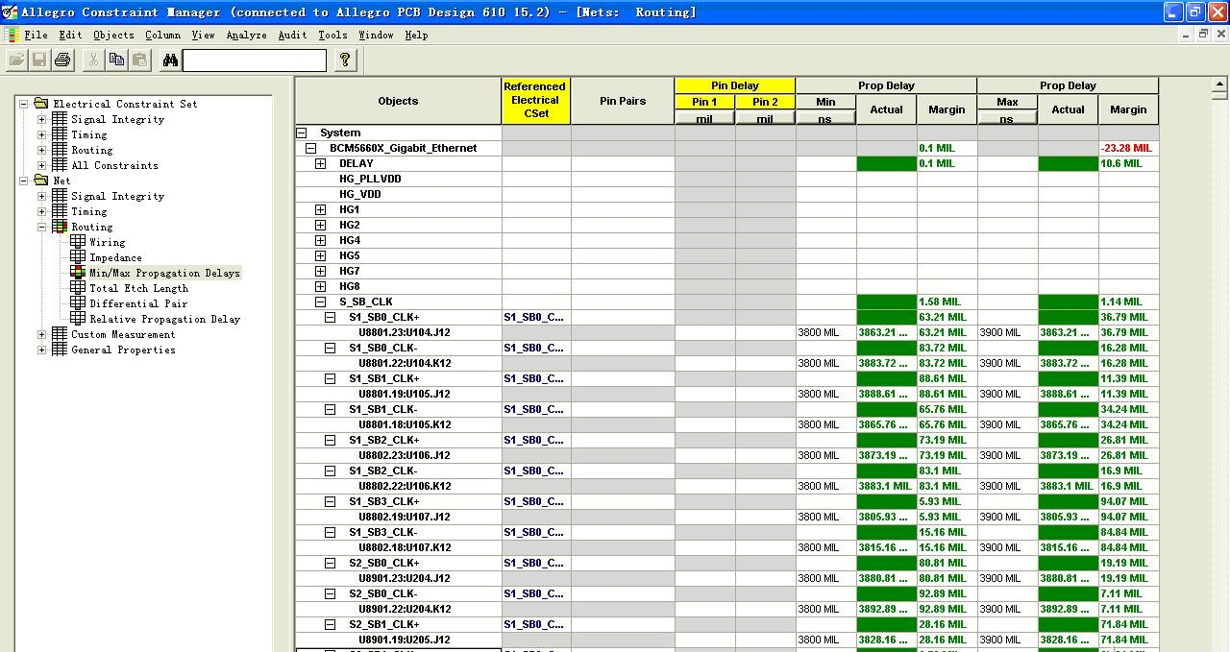The height and width of the screenshot is (652, 1230).
Task: Click the Cut scissors toolbar icon
Action: click(x=93, y=60)
